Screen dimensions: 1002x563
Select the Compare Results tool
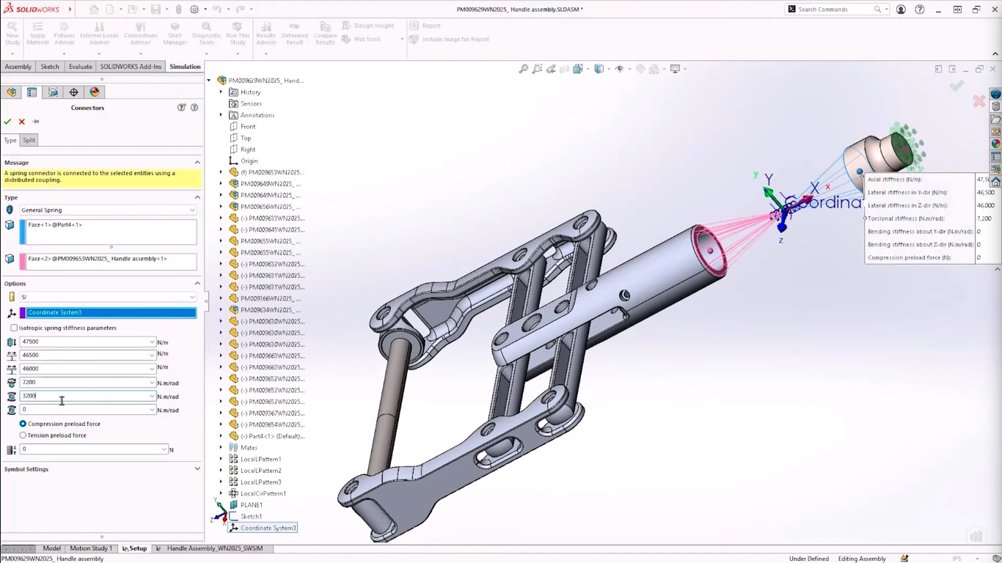[324, 32]
